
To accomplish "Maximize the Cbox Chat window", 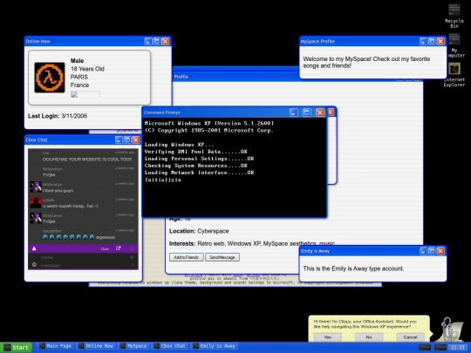I will (127, 139).
